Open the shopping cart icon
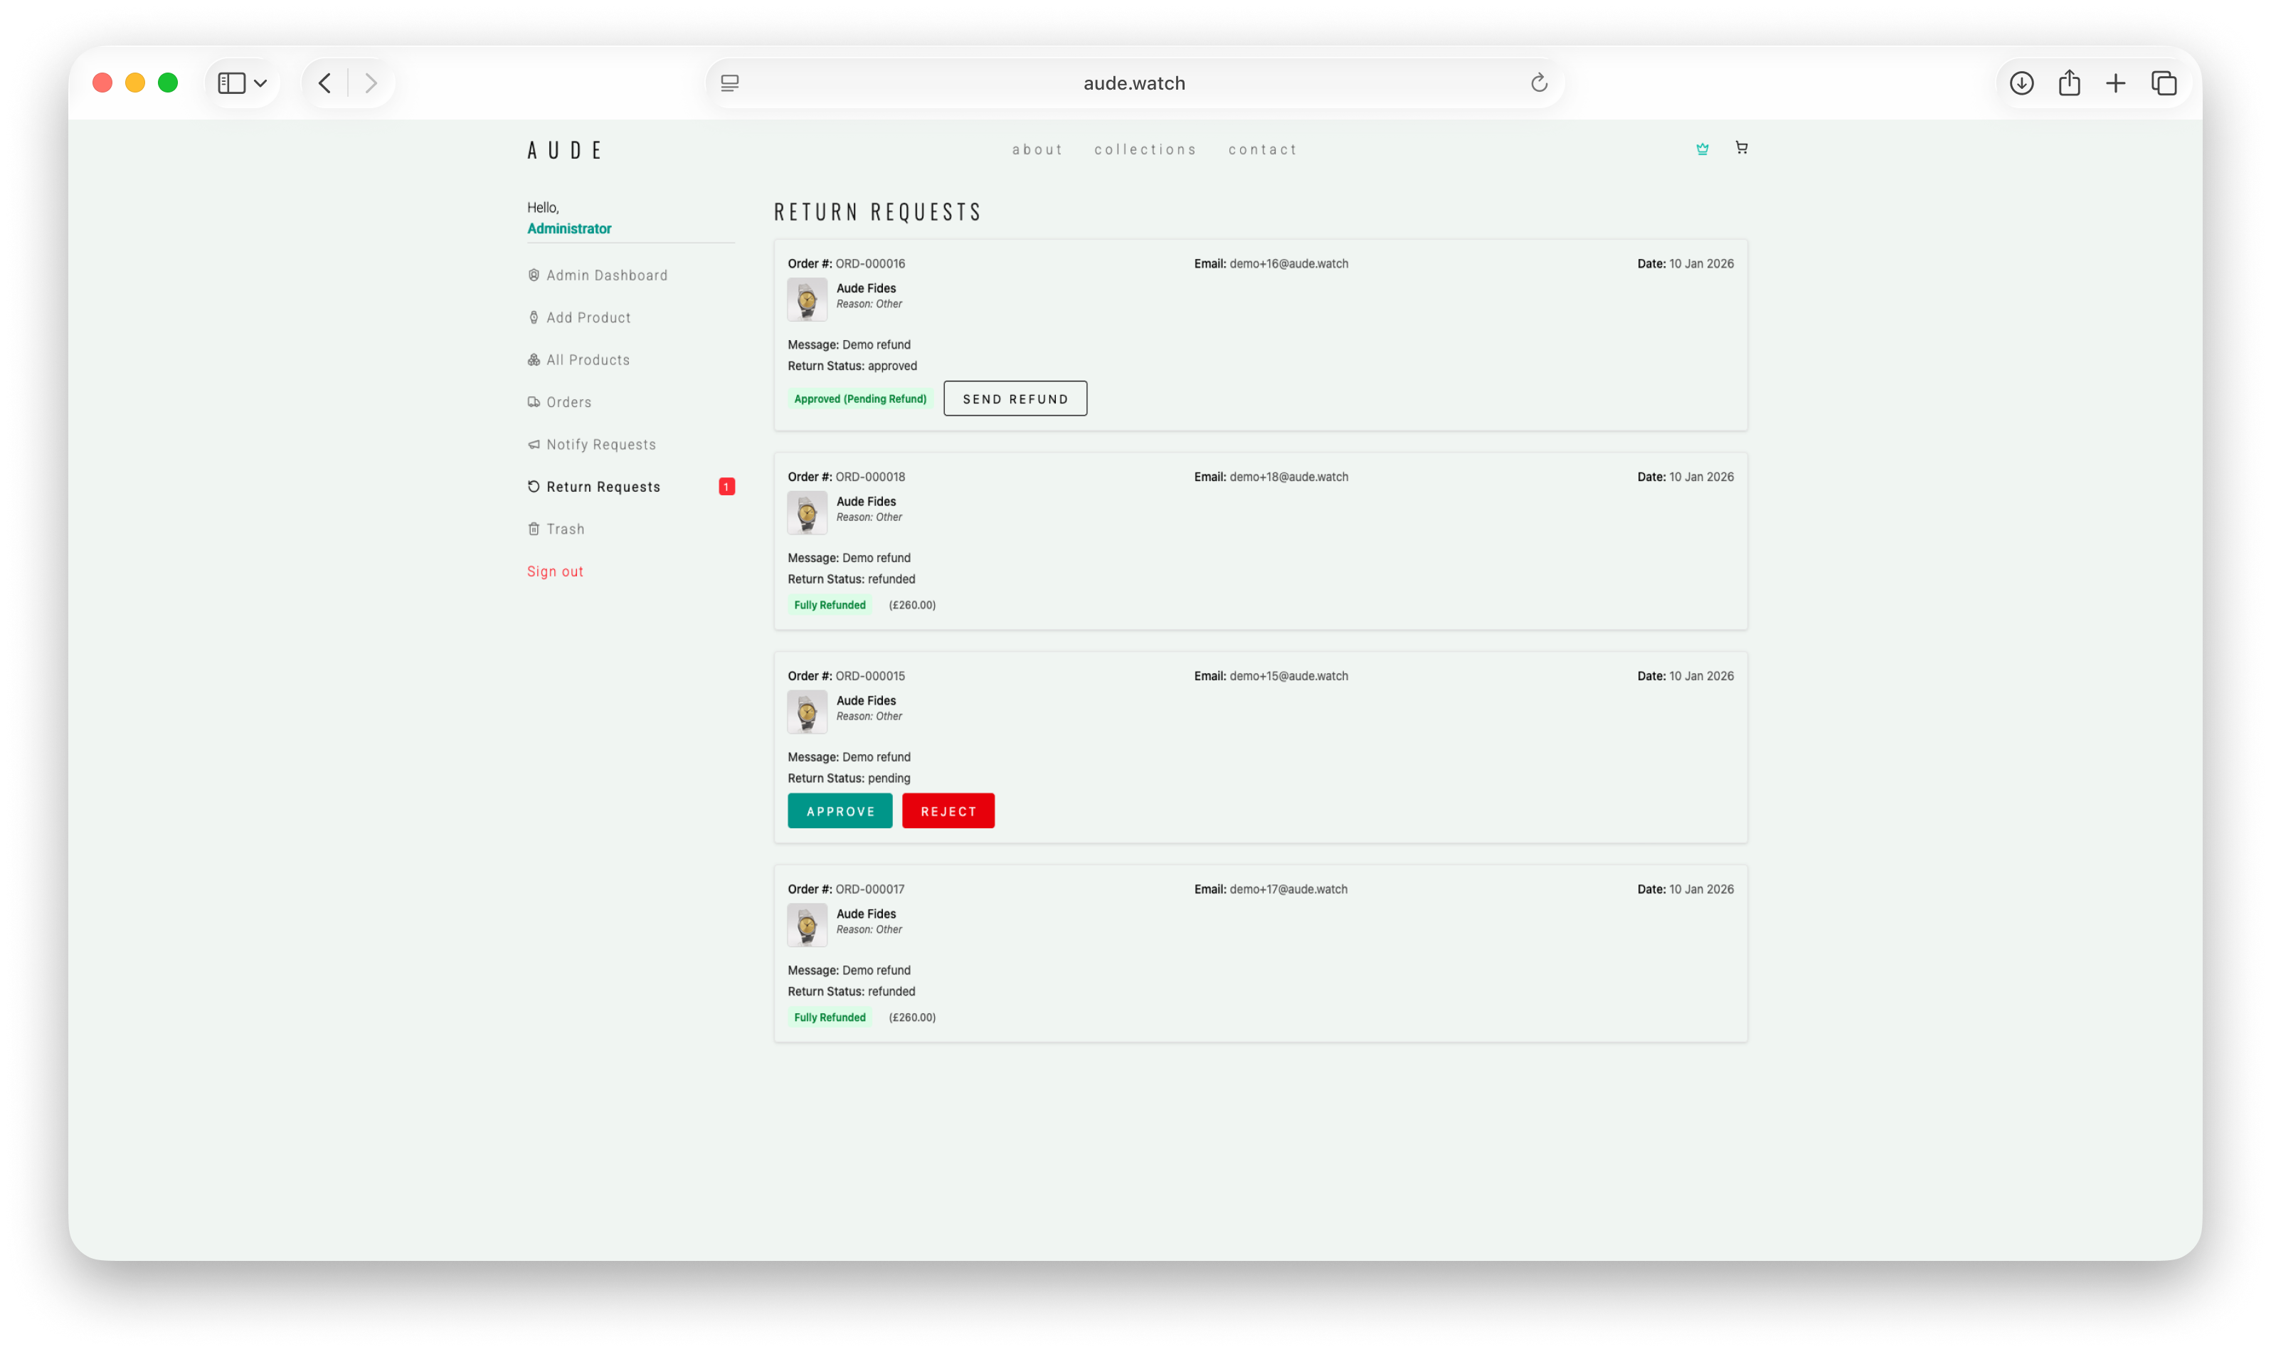Screen dimensions: 2271x1352 tap(1742, 147)
